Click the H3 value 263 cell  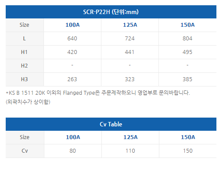[x=72, y=79]
